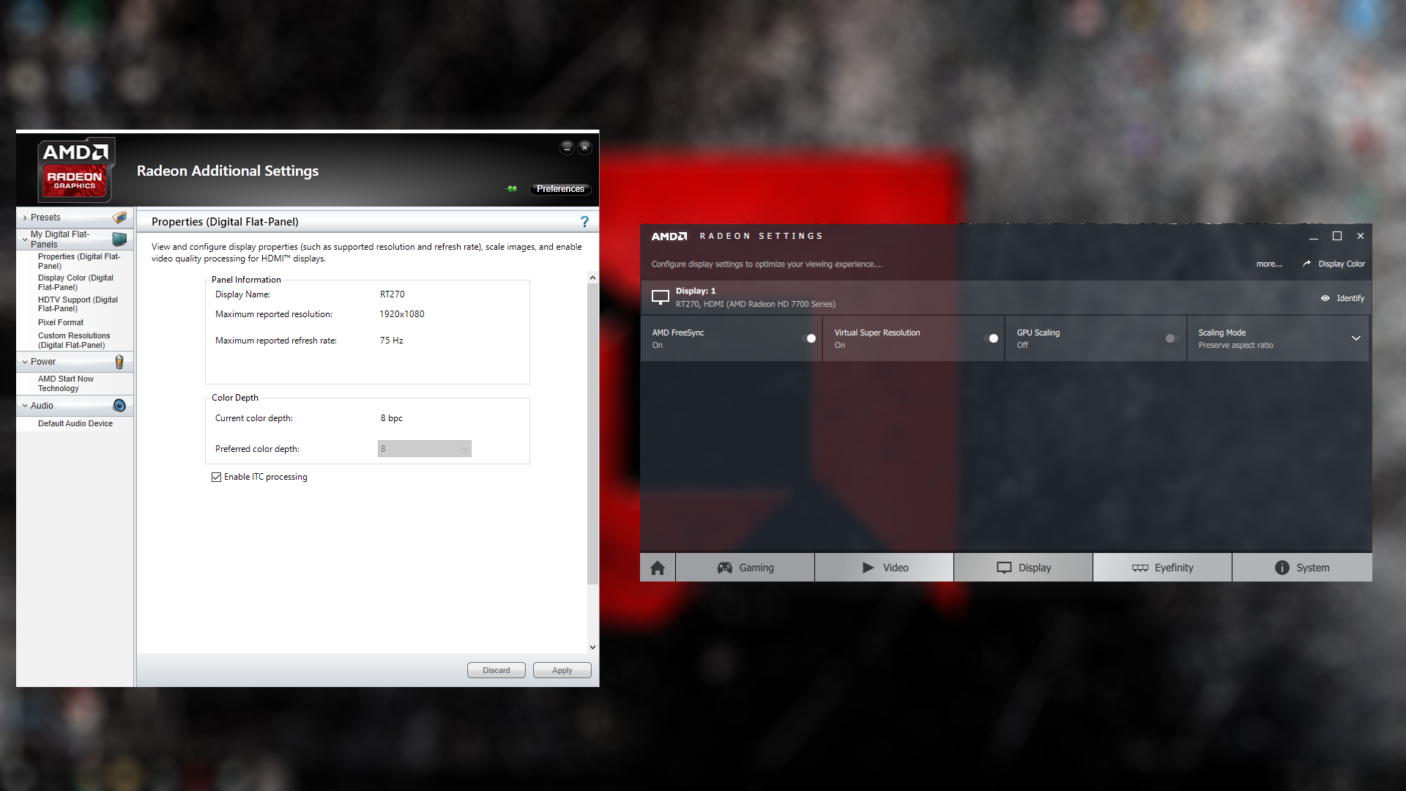Screen dimensions: 1406x791
Task: Open the Display tab
Action: point(1023,568)
